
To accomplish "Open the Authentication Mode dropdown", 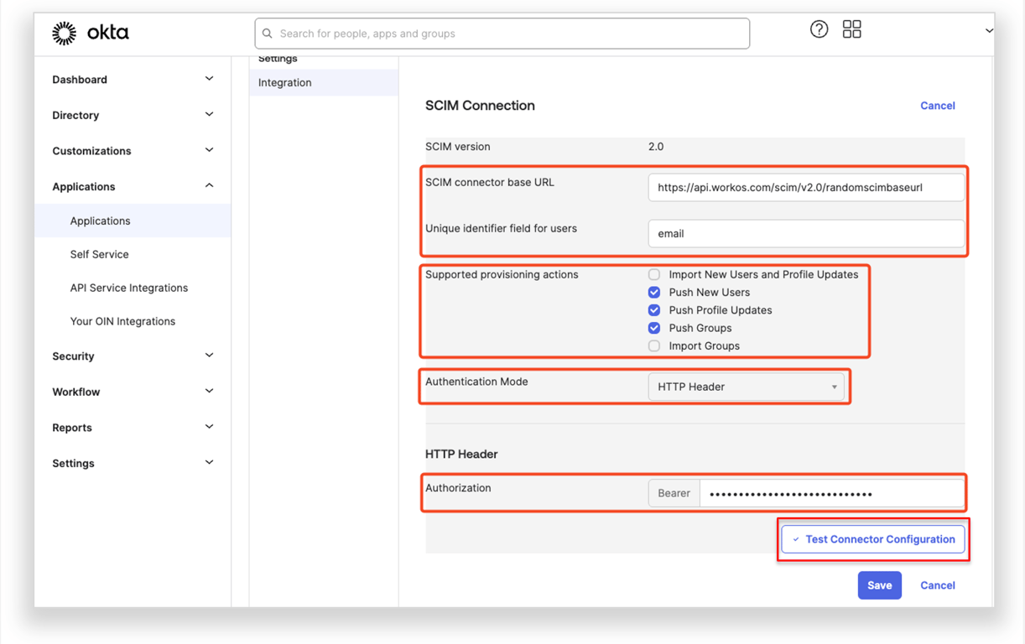I will pyautogui.click(x=746, y=387).
